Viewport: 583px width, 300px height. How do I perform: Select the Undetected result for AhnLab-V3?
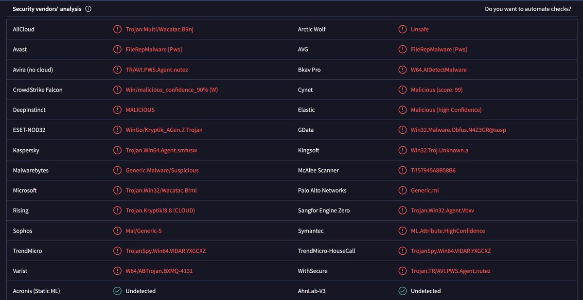click(426, 291)
